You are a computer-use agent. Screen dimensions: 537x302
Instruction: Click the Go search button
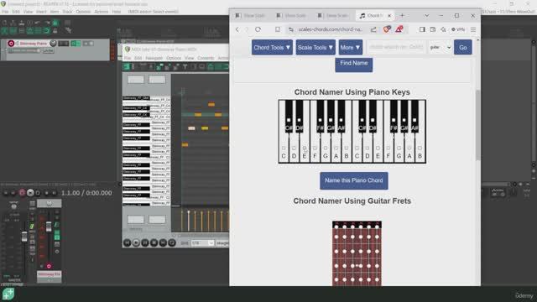[462, 47]
